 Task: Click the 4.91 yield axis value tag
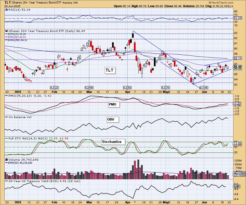[x=237, y=186]
